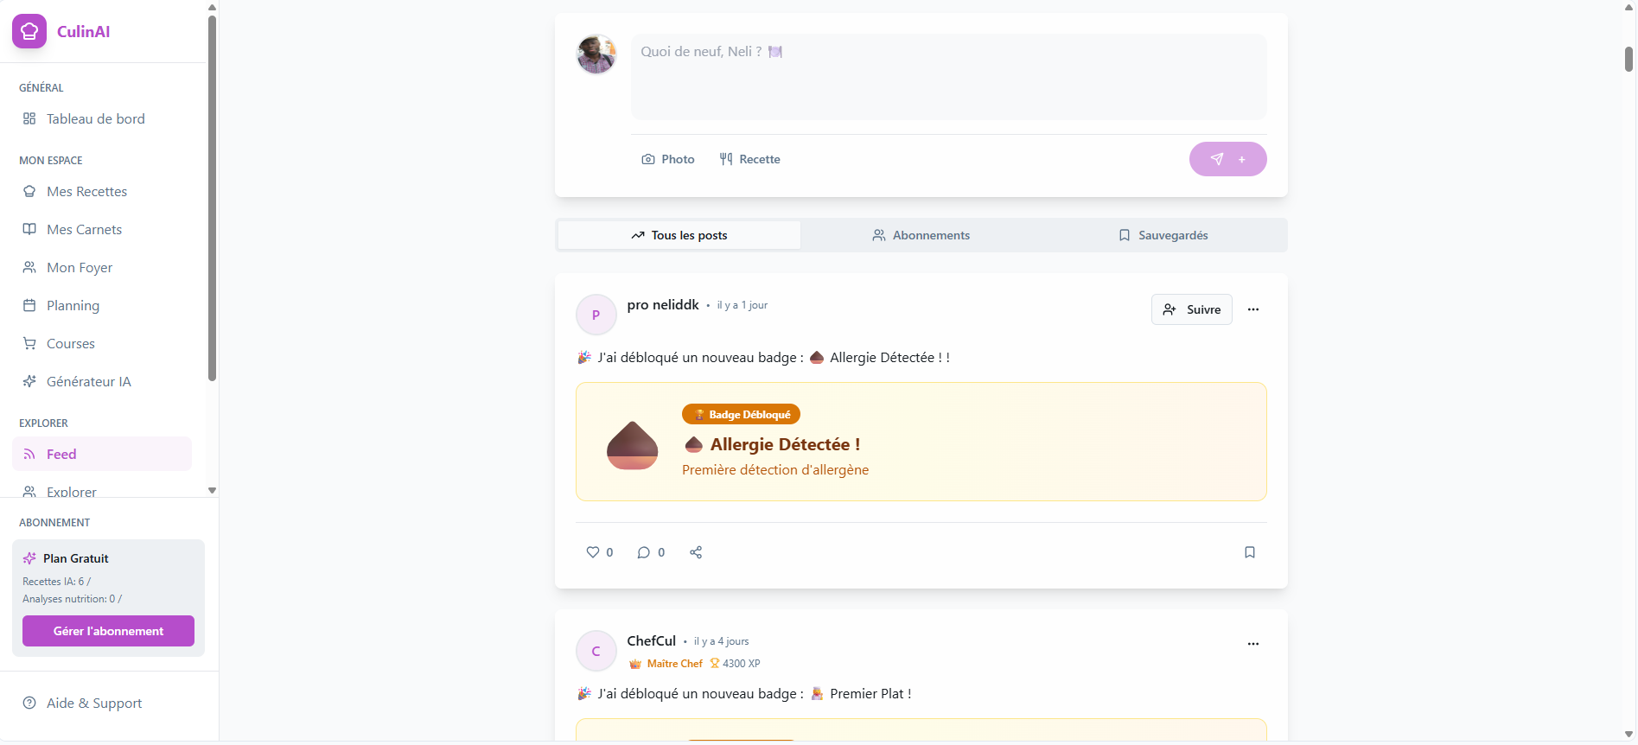Click the Mon Foyer people icon

(x=29, y=267)
